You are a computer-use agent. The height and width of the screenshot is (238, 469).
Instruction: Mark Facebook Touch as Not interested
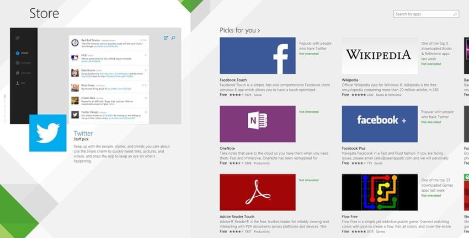pos(308,54)
